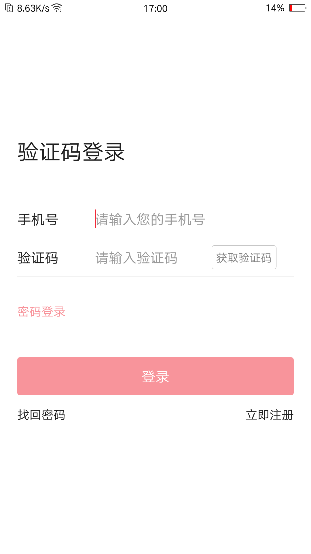311x554 pixels.
Task: Tap the 14% battery percentage text
Action: point(275,8)
